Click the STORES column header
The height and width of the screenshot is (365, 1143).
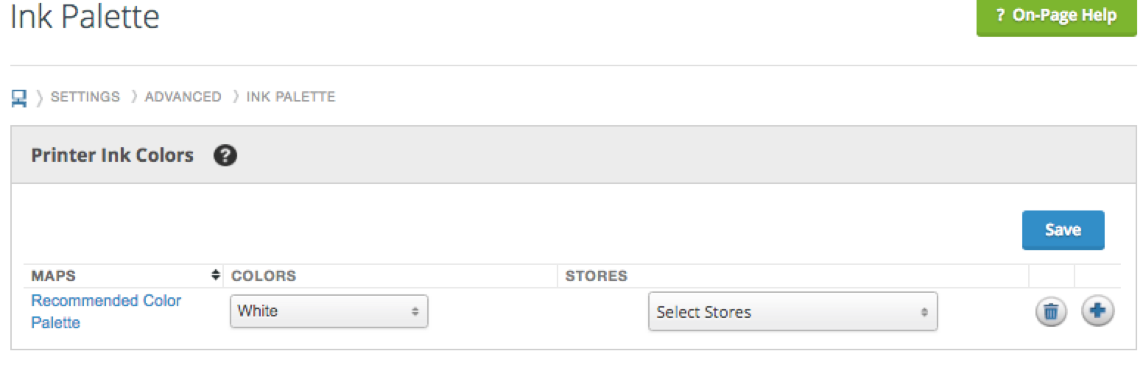(x=596, y=276)
